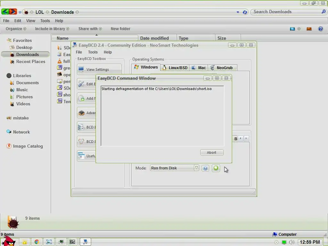Viewport: 328px width, 246px height.
Task: Click the LOL breadcrumb in address bar
Action: point(39,12)
